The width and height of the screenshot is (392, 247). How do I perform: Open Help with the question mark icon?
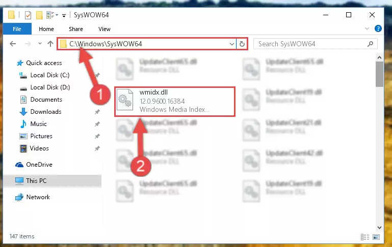click(x=378, y=28)
